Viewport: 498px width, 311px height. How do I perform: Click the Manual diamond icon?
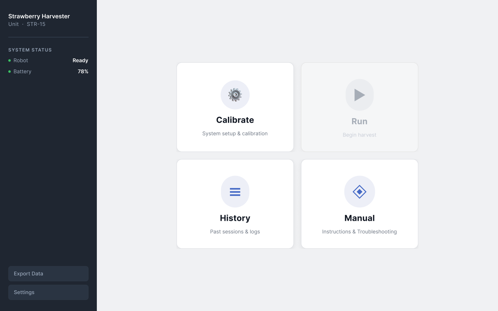pos(360,192)
